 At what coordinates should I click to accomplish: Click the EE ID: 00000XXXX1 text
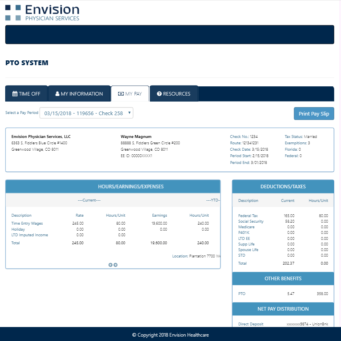136,156
